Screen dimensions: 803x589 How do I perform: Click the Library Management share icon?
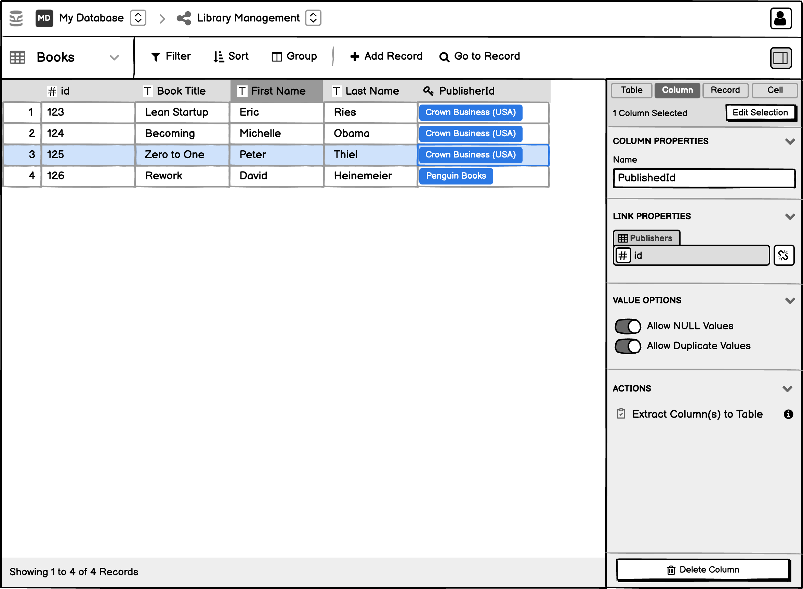184,18
